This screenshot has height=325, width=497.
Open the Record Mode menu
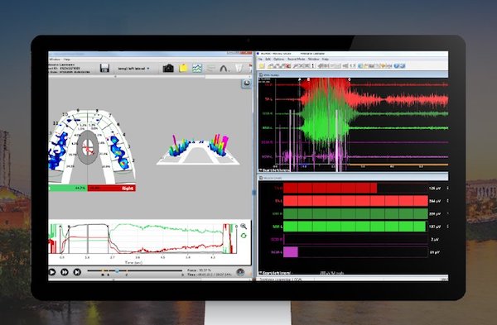coord(296,60)
